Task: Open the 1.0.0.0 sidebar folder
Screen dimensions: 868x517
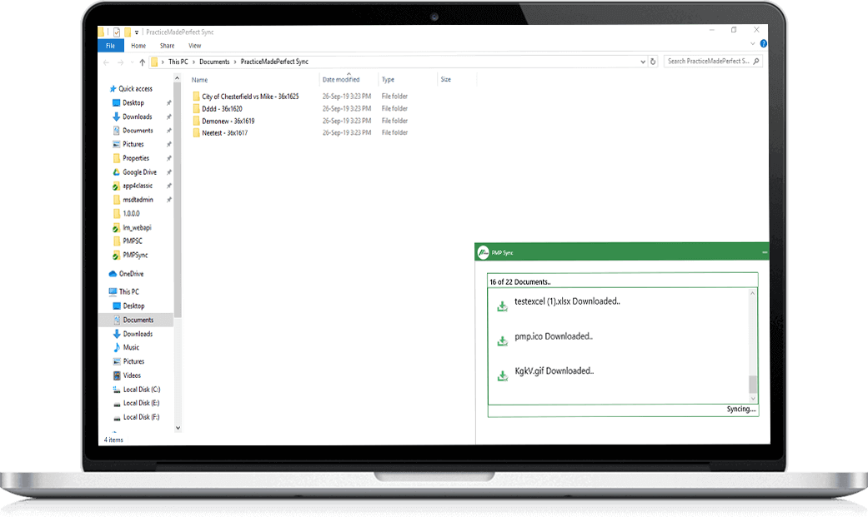Action: pyautogui.click(x=126, y=213)
